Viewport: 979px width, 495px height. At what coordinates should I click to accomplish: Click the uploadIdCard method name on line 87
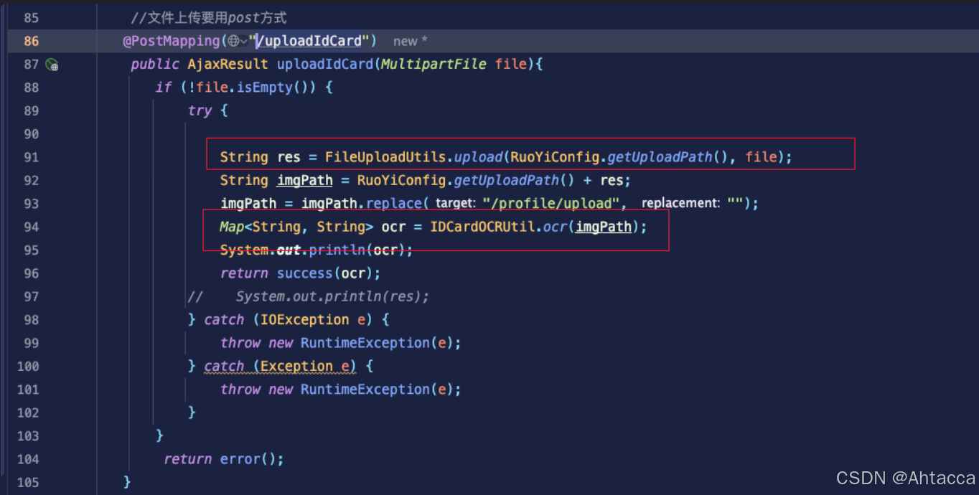(x=324, y=65)
